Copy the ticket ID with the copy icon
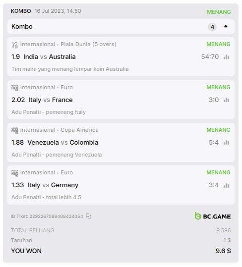Image resolution: width=242 pixels, height=267 pixels. click(88, 216)
